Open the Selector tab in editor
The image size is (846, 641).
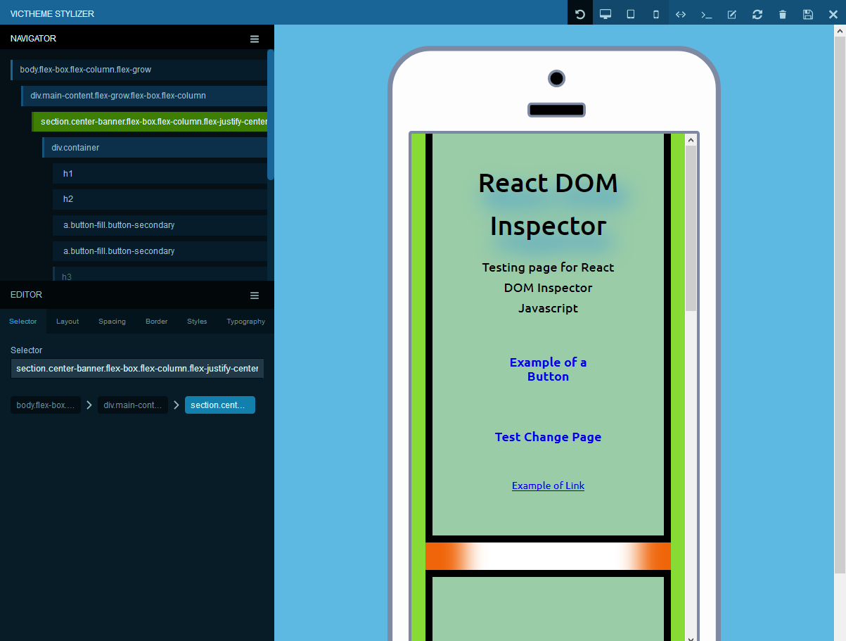[23, 322]
